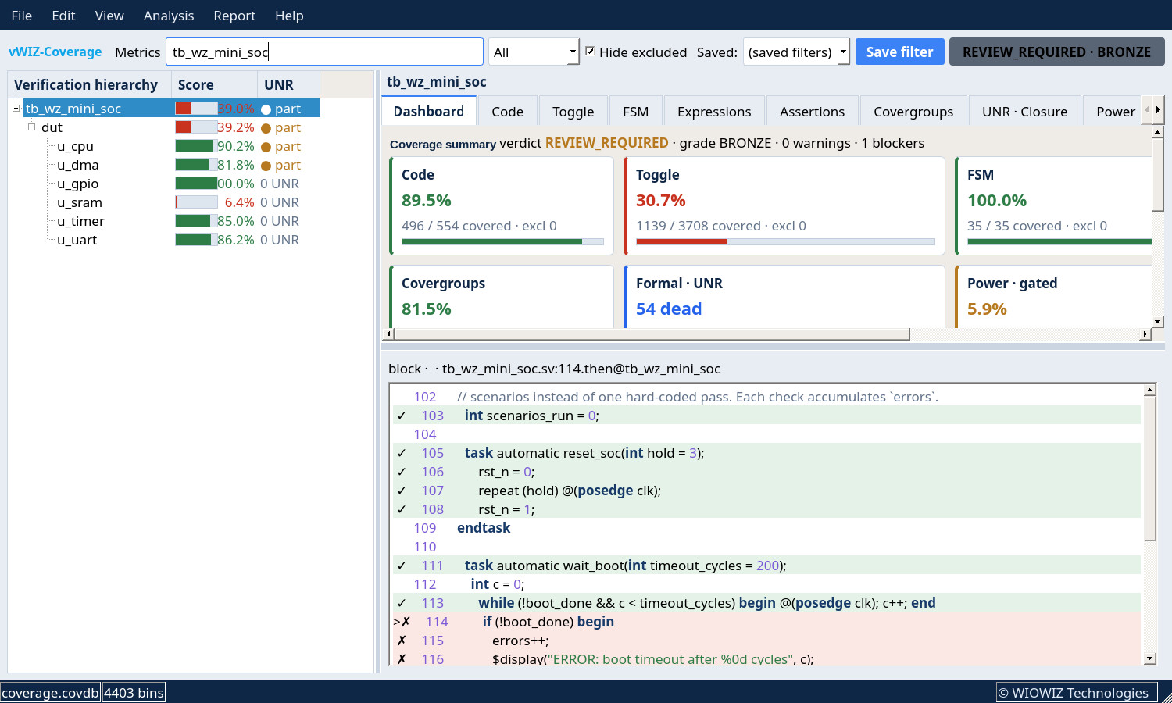Screen dimensions: 1172x703
Task: Click the dashboard horizontal scrollbar thumb
Action: [652, 334]
